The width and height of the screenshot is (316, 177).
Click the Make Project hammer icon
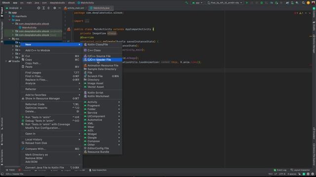[187, 3]
